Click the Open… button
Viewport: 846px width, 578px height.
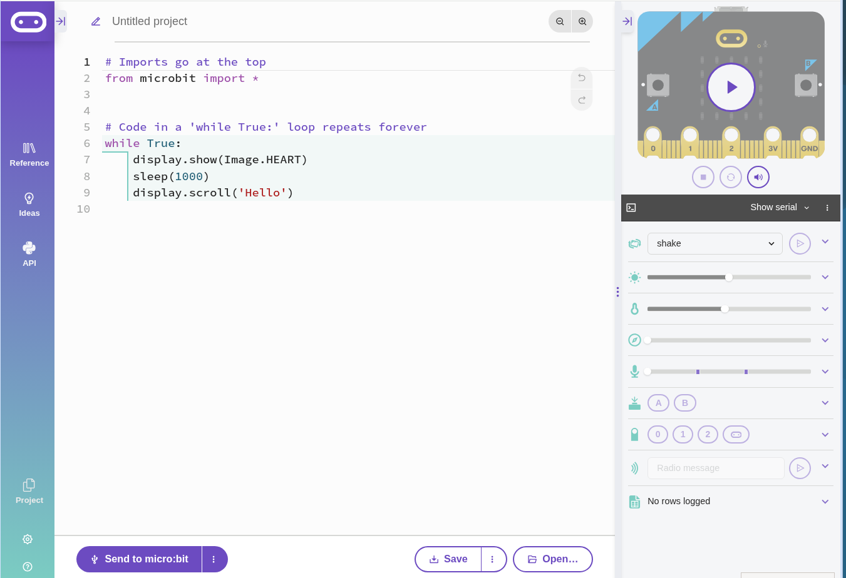pos(552,559)
